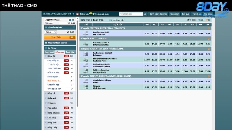Image resolution: width=232 pixels, height=130 pixels.
Task: Open the Tuỳ chọn menu
Action: tap(197, 14)
